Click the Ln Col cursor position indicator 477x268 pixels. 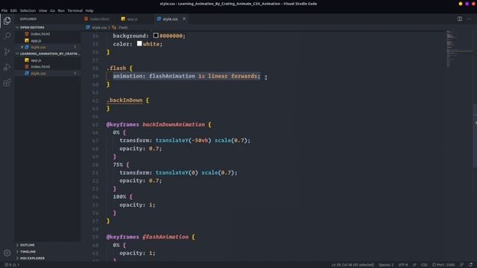coord(353,265)
